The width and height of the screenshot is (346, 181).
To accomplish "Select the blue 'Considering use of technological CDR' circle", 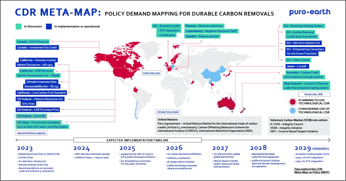I will (292, 111).
